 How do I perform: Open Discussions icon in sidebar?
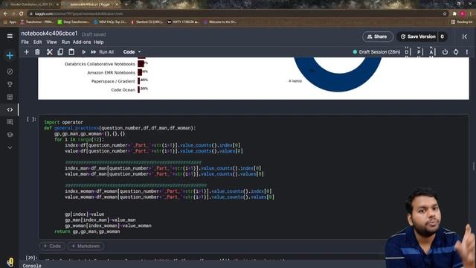point(10,122)
